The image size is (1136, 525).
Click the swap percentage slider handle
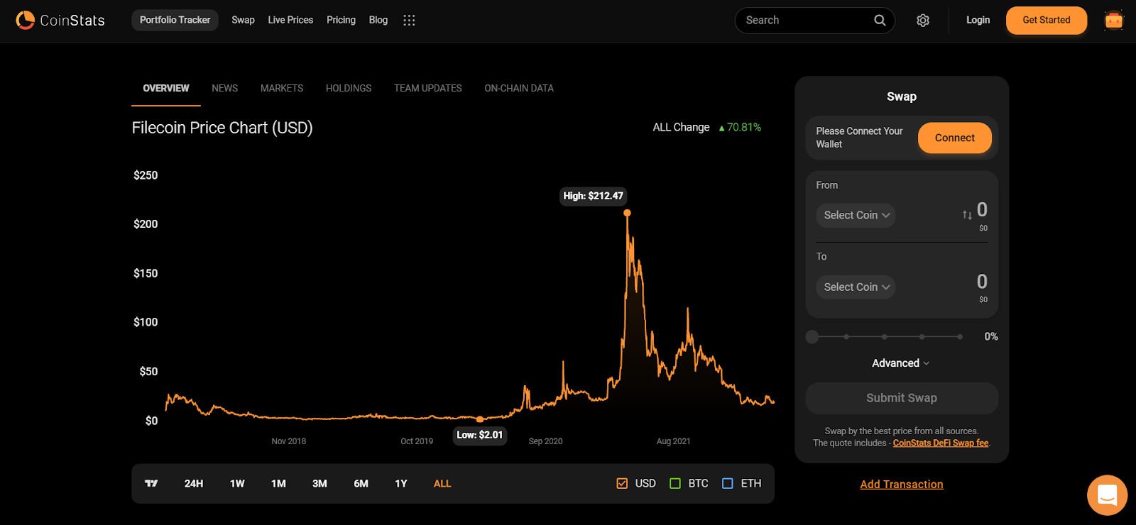812,337
